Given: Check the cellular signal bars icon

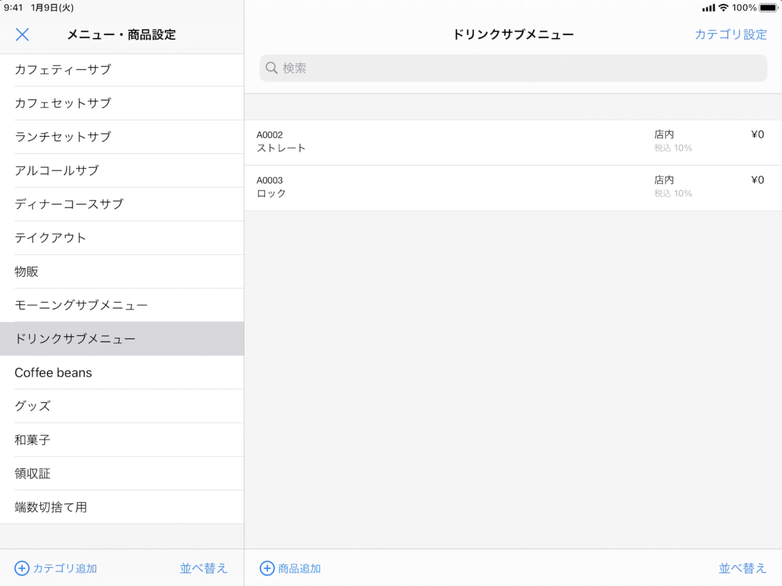Looking at the screenshot, I should tap(709, 8).
